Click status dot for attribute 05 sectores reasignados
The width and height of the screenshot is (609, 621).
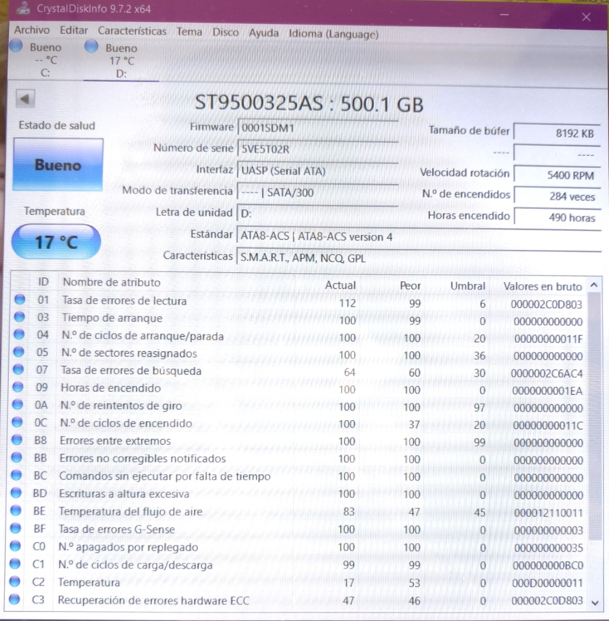tap(19, 352)
